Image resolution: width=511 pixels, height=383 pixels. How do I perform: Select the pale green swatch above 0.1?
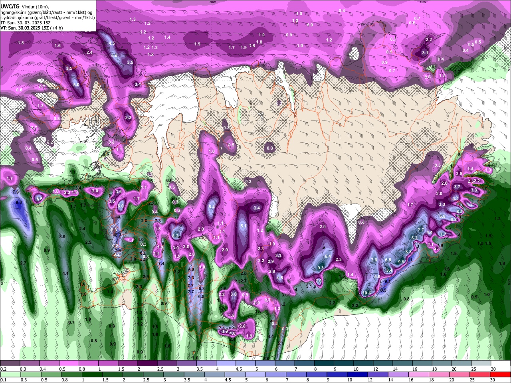10,375
